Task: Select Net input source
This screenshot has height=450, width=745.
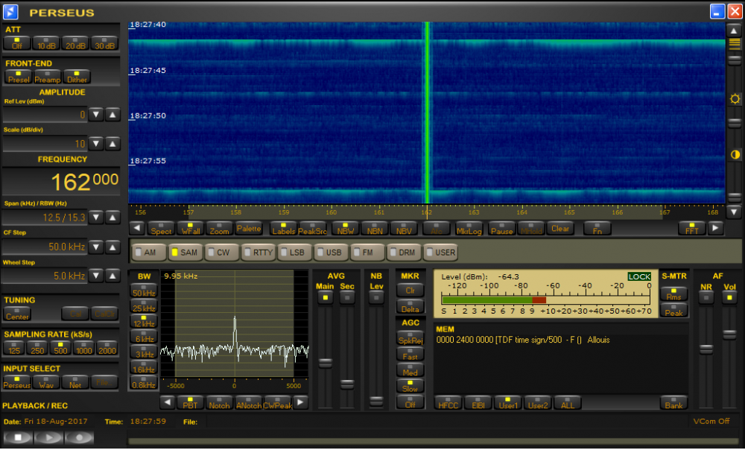Action: pyautogui.click(x=75, y=382)
